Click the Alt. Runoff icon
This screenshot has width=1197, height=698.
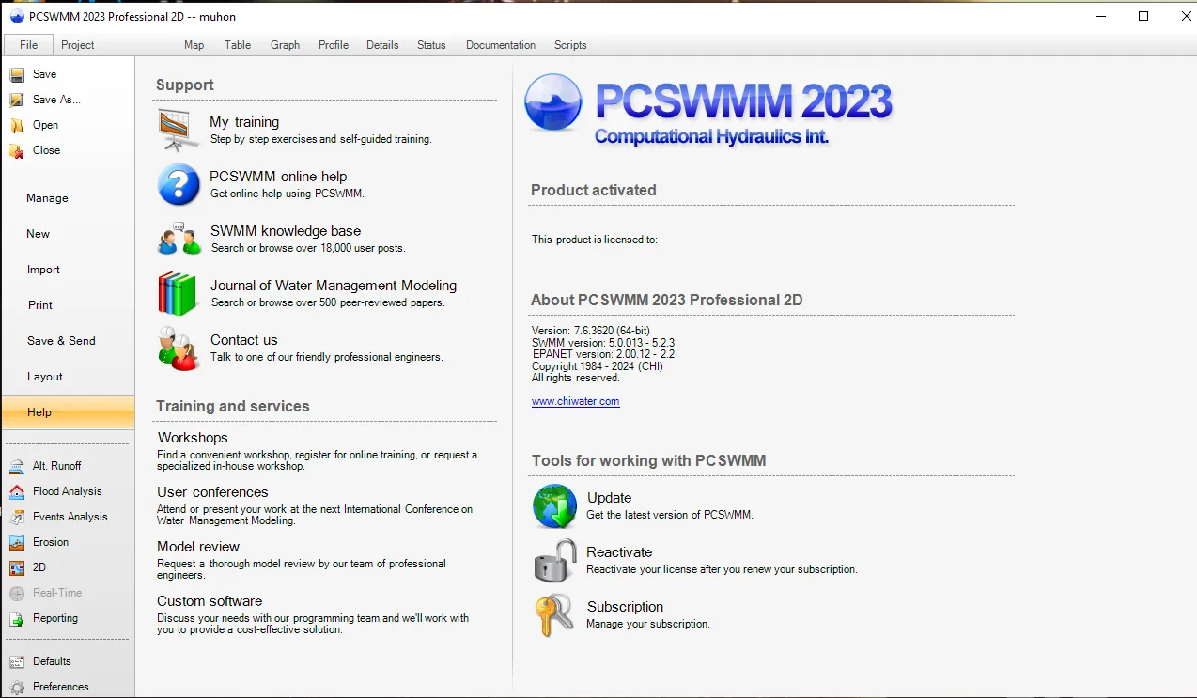[x=17, y=466]
